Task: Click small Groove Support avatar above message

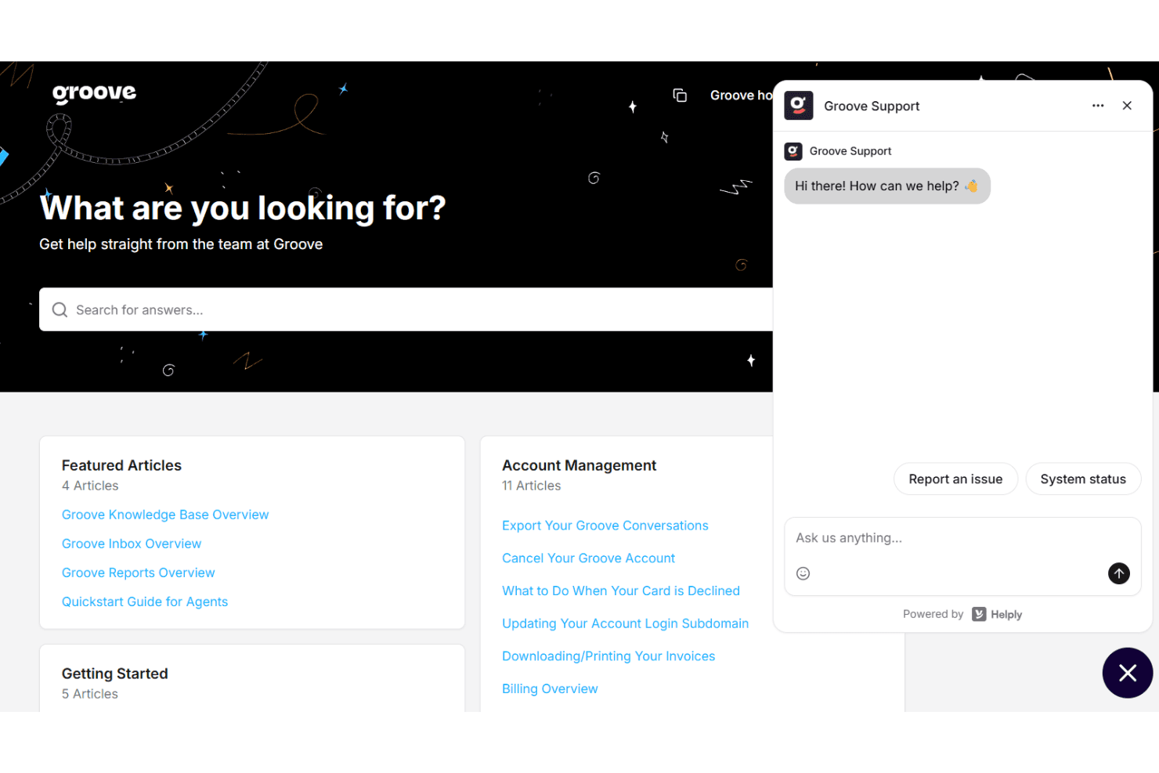Action: 793,151
